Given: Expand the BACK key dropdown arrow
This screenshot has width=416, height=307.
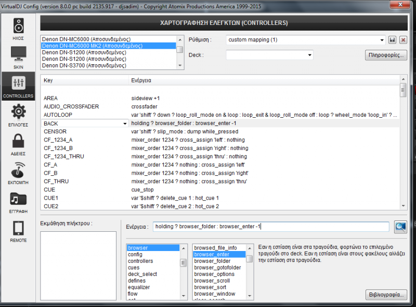Looking at the screenshot, I should 125,123.
